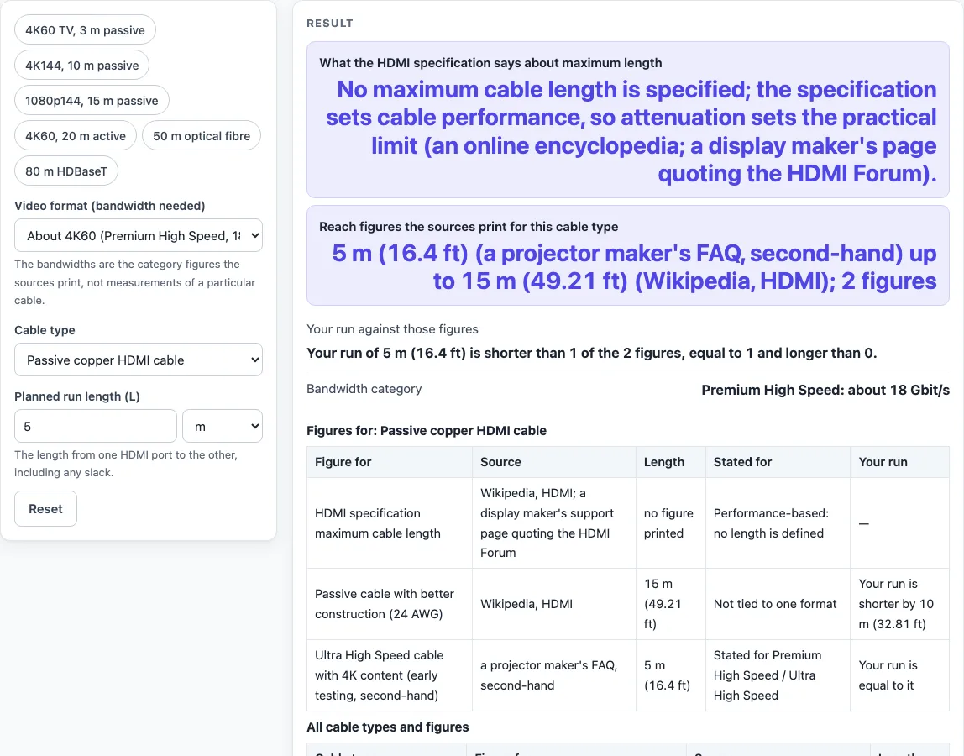Click the reach figures result card
This screenshot has height=756, width=964.
click(x=628, y=255)
